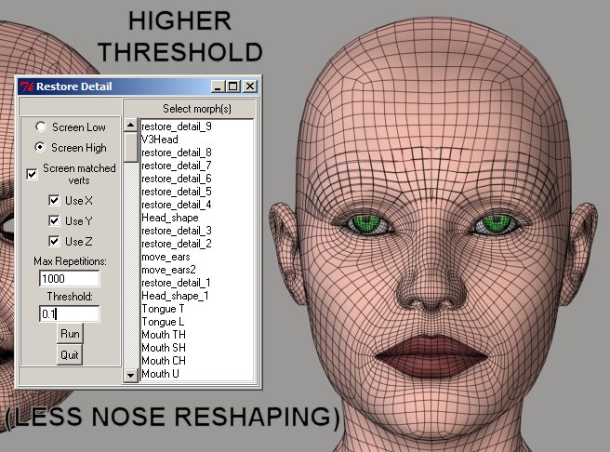The height and width of the screenshot is (452, 610).
Task: Click the Threshold value field
Action: click(69, 314)
